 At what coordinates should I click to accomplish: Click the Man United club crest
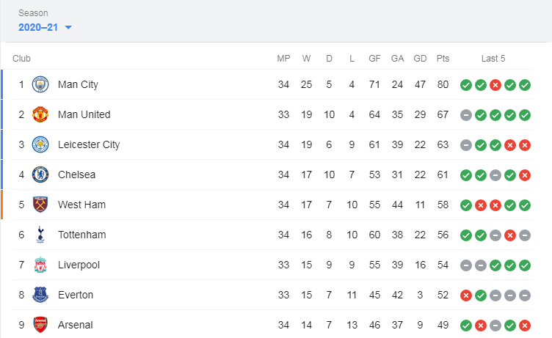40,114
